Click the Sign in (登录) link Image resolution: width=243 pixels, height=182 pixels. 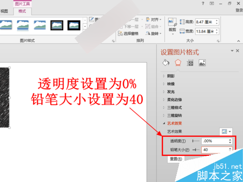(x=239, y=10)
